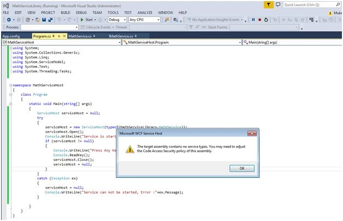
Task: Click the Save floppy disk icon
Action: pos(44,20)
